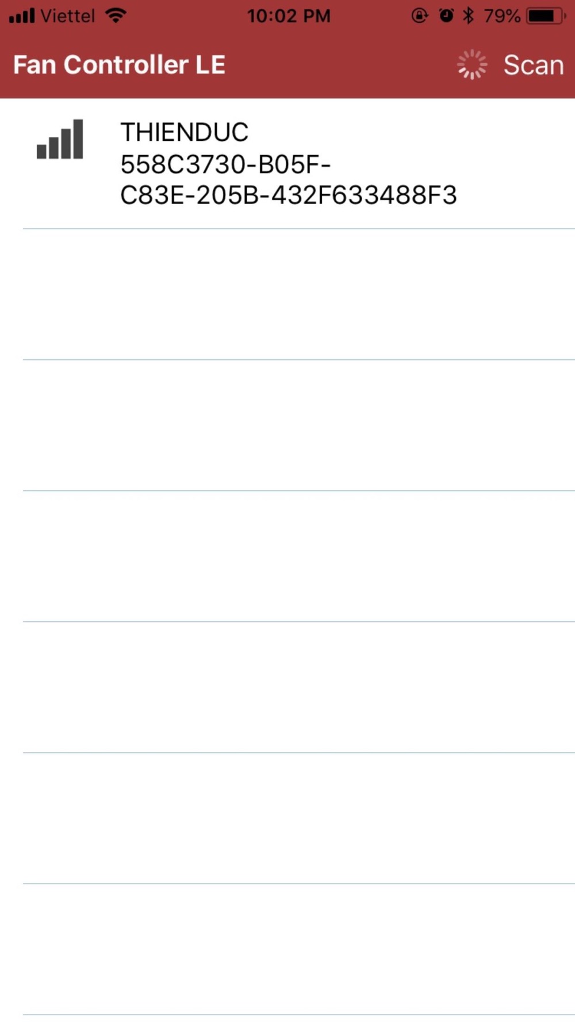The width and height of the screenshot is (575, 1022).
Task: Tap the fifth empty list row
Action: (287, 819)
